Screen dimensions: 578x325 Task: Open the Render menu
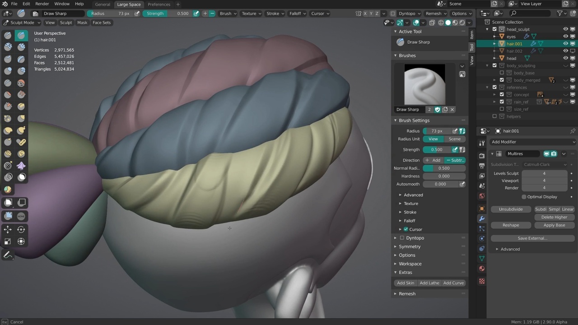42,4
